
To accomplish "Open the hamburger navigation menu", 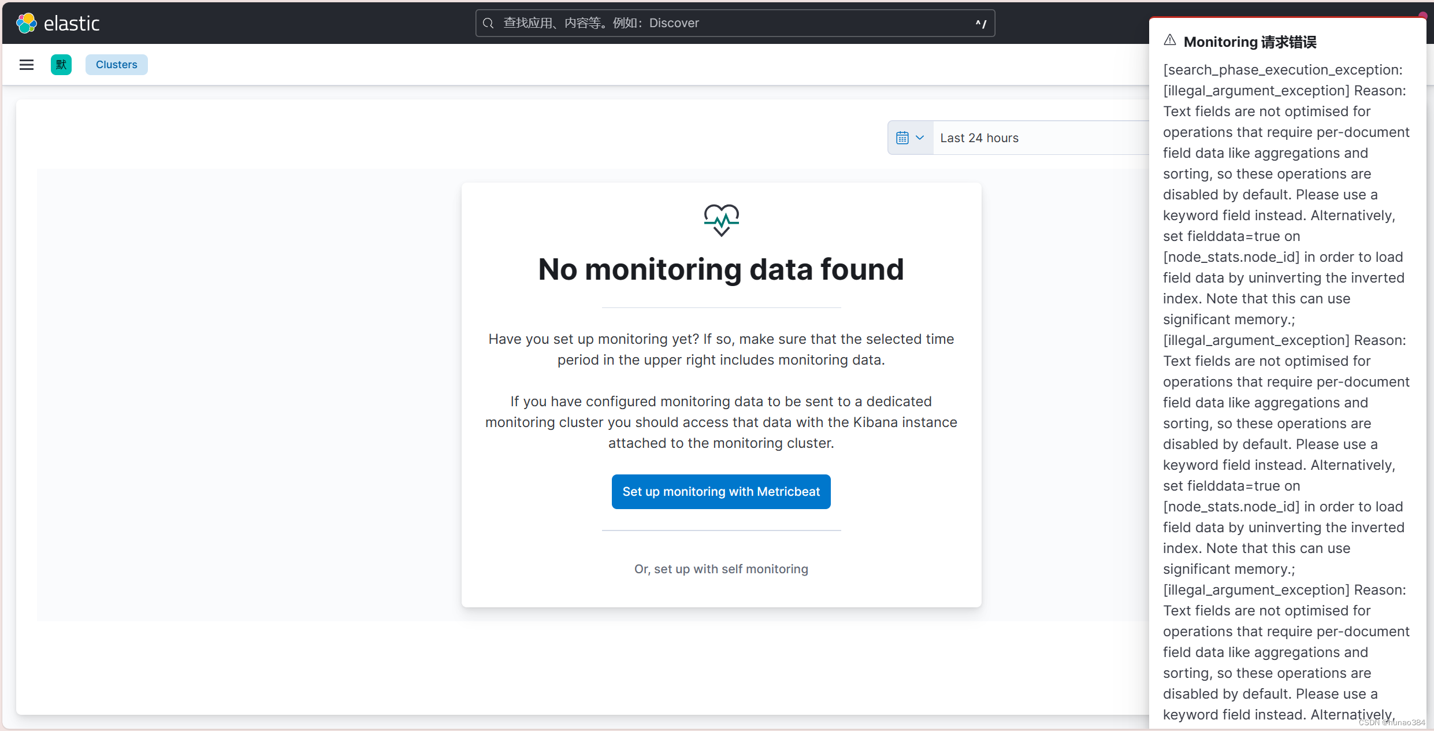I will click(27, 65).
